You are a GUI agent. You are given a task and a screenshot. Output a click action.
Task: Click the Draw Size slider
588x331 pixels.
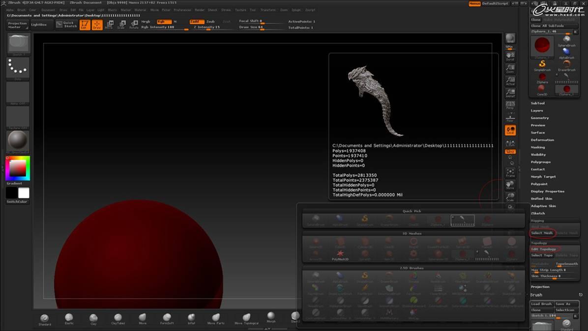coord(260,28)
